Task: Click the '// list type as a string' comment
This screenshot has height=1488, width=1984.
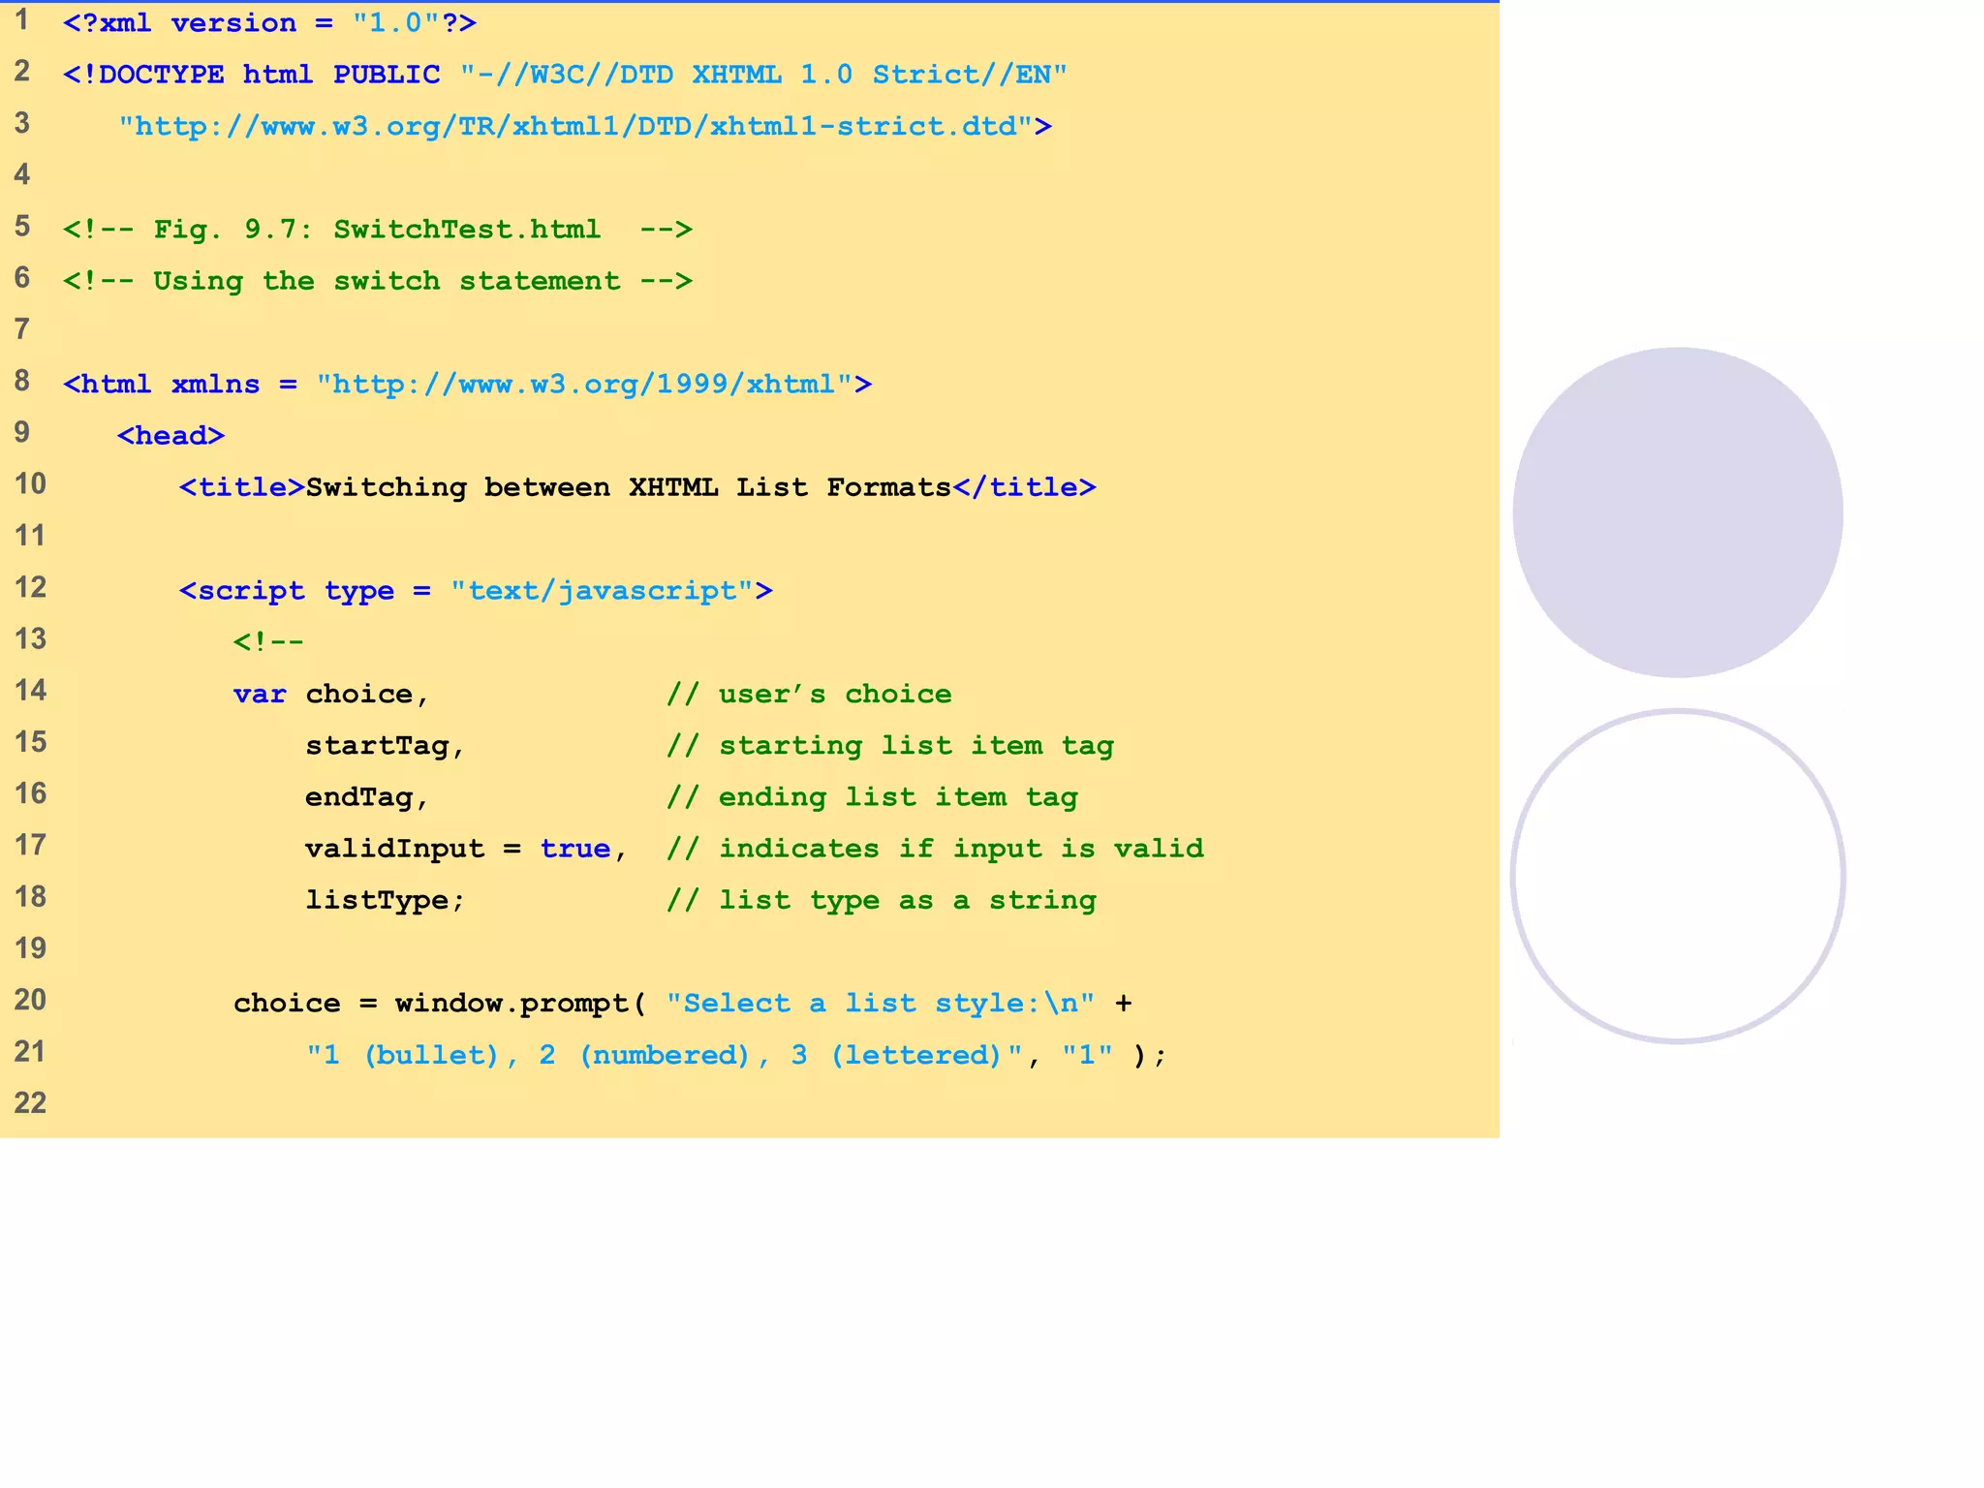Action: point(882,901)
